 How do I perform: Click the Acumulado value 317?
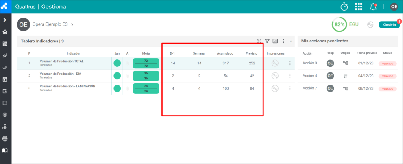pos(226,63)
